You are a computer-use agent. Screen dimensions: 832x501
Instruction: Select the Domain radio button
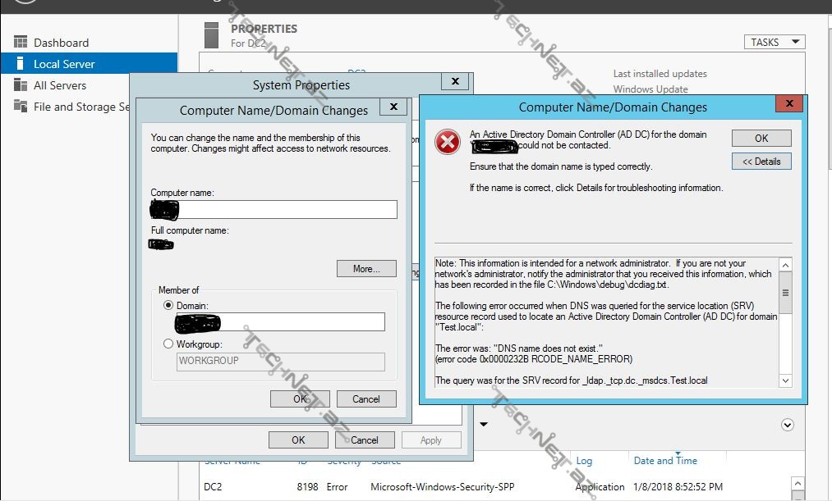click(168, 305)
